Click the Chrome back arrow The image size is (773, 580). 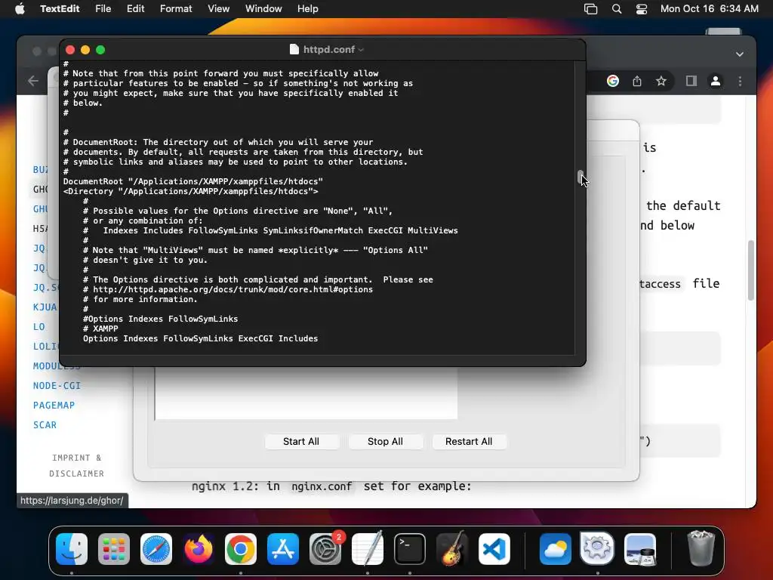tap(33, 81)
